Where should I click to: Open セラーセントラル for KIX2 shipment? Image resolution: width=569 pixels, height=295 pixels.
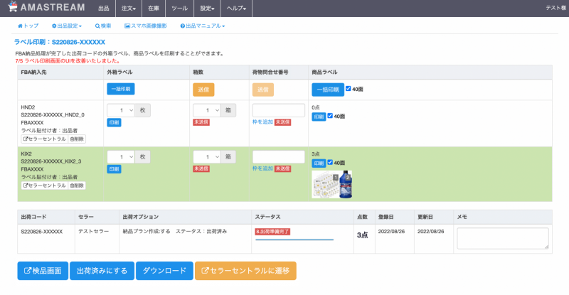coord(44,186)
